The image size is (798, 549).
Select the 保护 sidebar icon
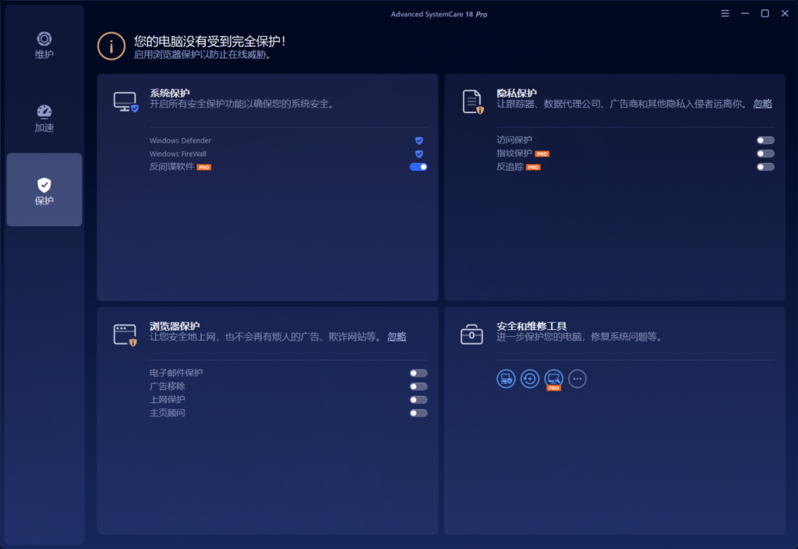coord(44,189)
